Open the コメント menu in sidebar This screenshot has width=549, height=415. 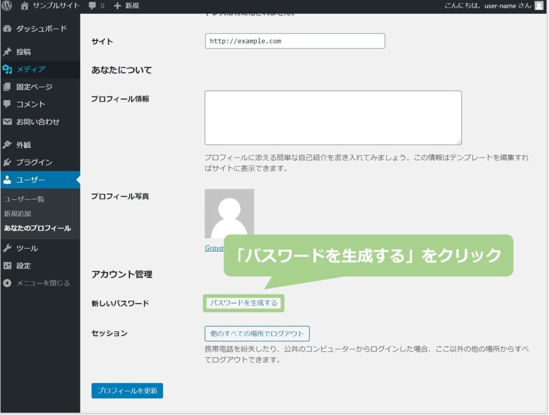(30, 104)
